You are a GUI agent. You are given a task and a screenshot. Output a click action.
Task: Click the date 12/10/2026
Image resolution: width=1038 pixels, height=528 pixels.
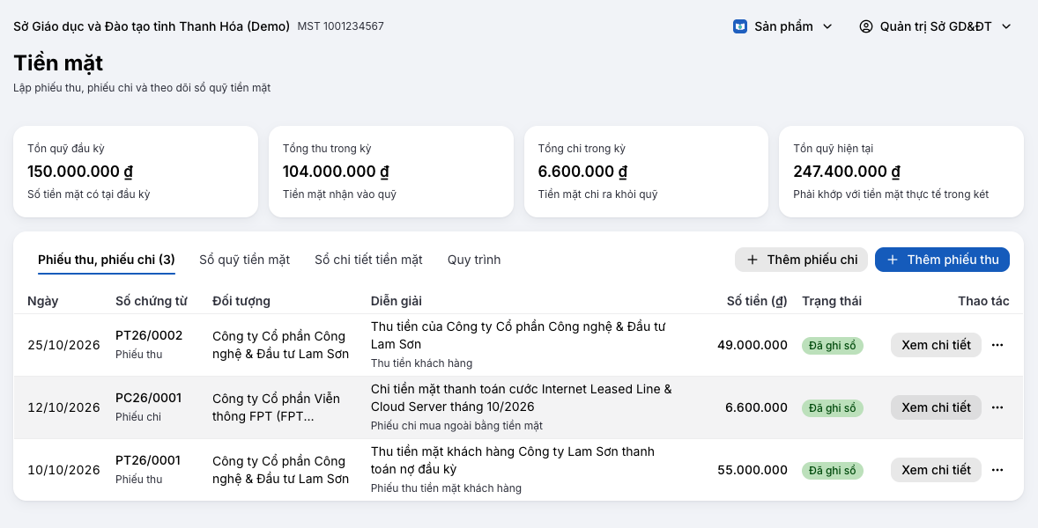(x=63, y=407)
